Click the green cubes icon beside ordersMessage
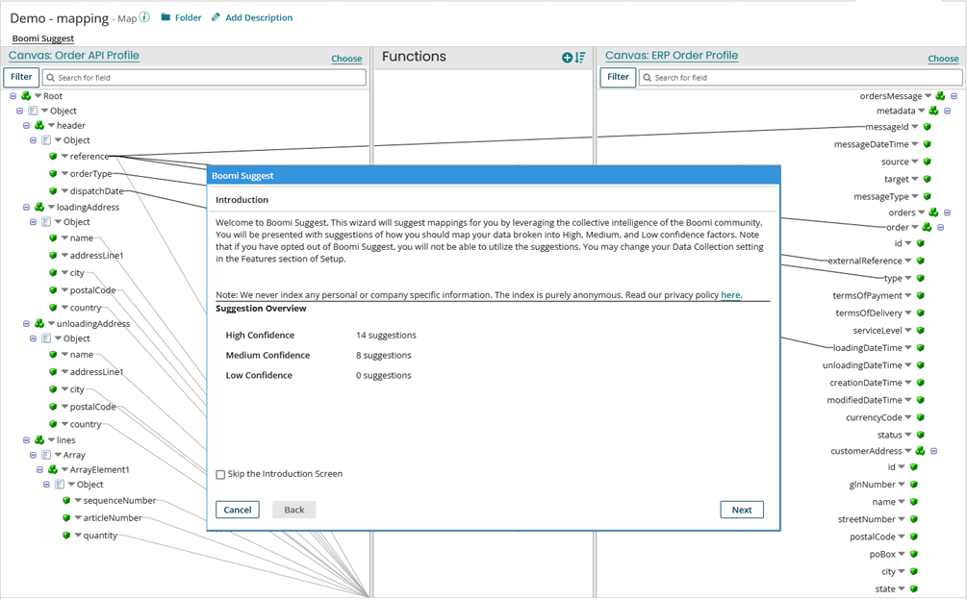 pos(940,95)
